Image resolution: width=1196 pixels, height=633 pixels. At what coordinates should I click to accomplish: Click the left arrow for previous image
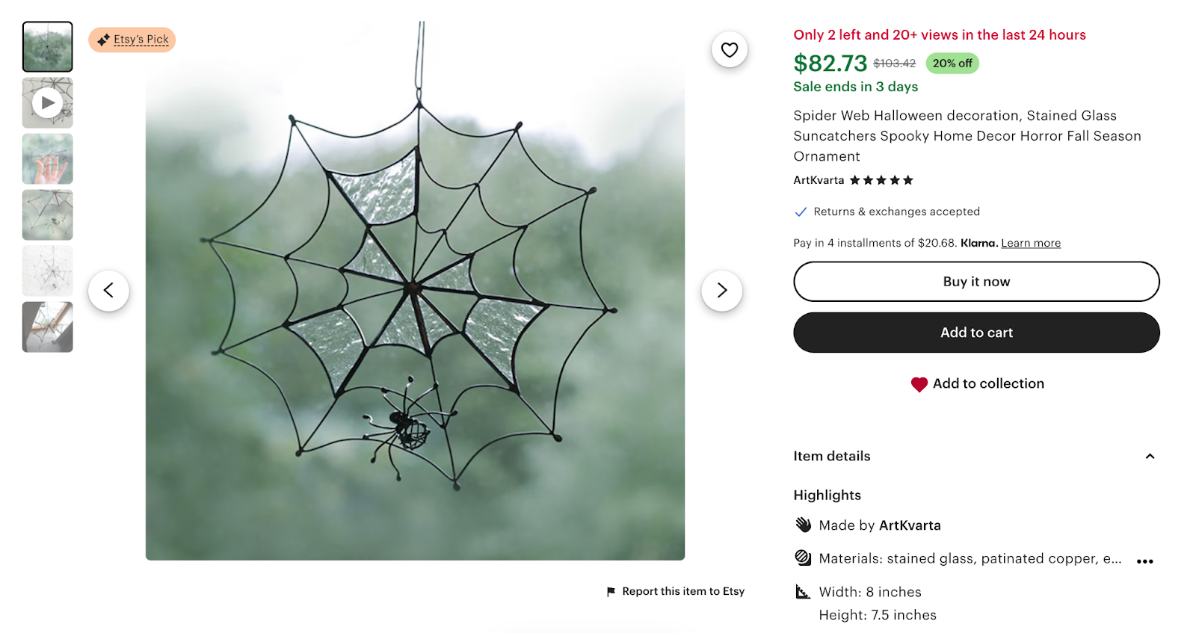tap(108, 291)
